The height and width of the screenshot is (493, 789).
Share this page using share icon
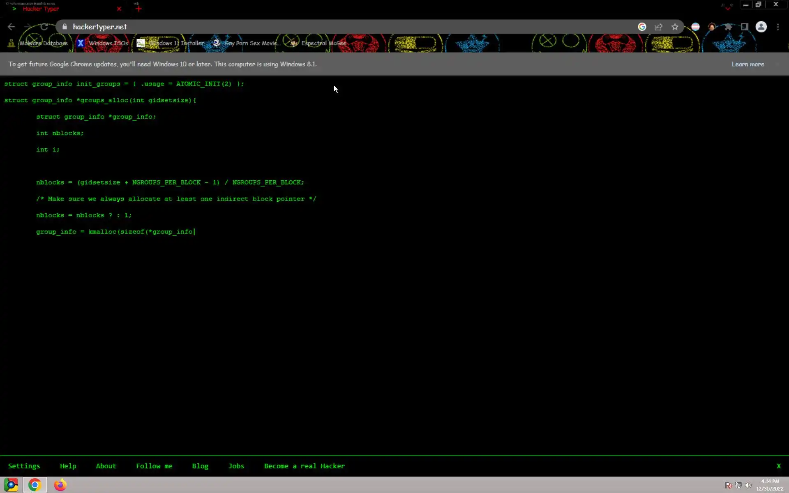pos(658,27)
